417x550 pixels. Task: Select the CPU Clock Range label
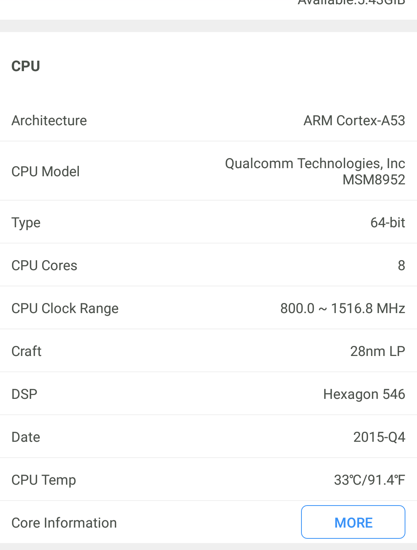click(x=65, y=309)
